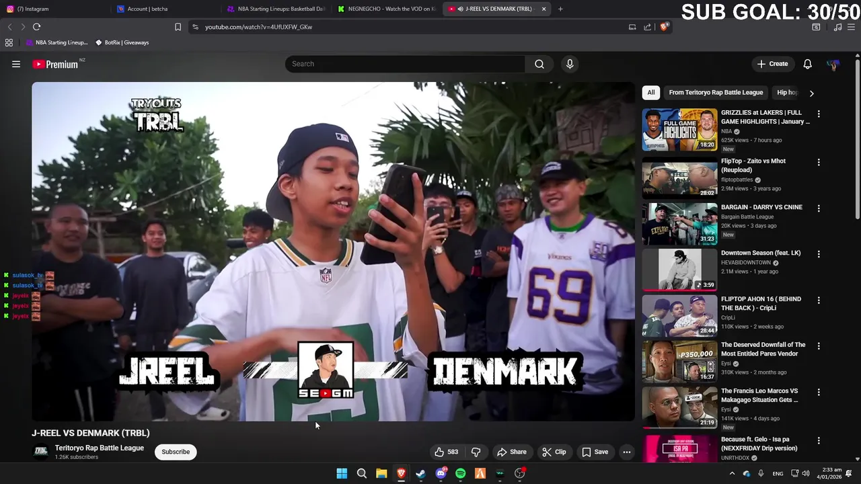Open the browser main menu
This screenshot has width=861, height=484.
(x=852, y=27)
